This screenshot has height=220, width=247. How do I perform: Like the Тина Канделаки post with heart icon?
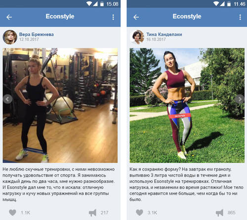139,213
